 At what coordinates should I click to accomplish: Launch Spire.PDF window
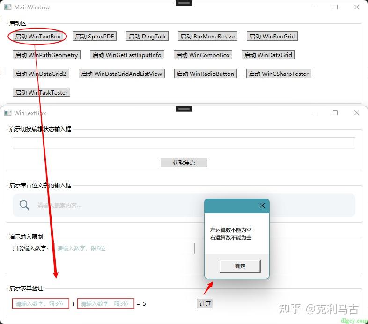(95, 36)
